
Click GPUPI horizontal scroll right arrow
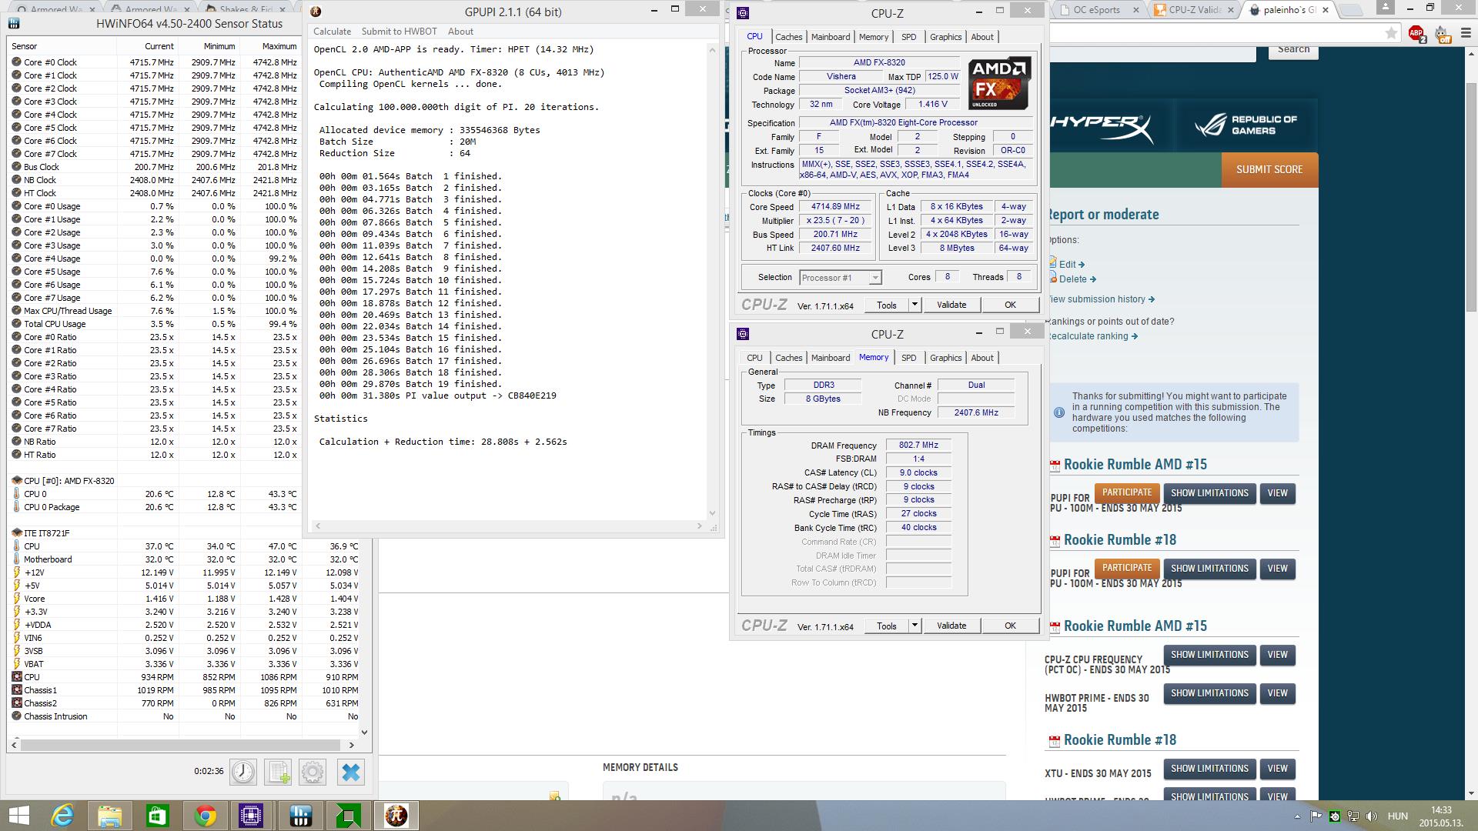(700, 526)
